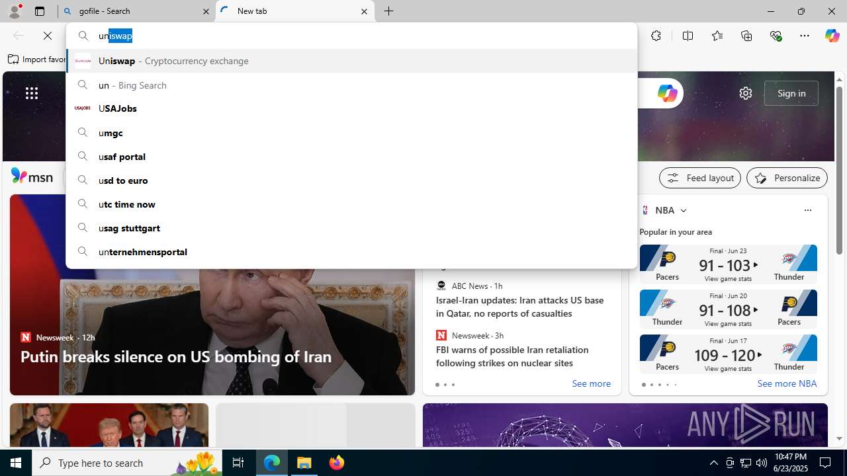Open the Extensions puzzle icon

coord(656,36)
